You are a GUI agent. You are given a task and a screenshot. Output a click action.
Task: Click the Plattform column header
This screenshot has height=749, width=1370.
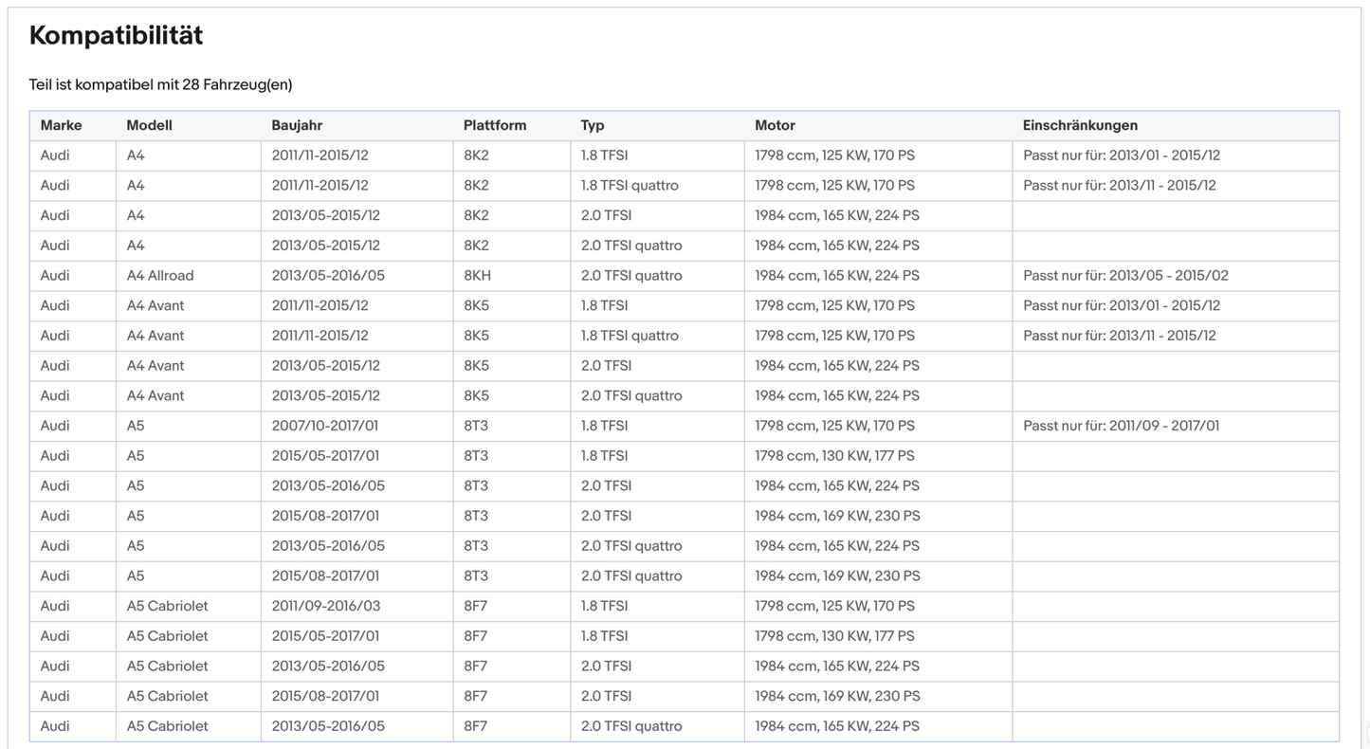(494, 125)
